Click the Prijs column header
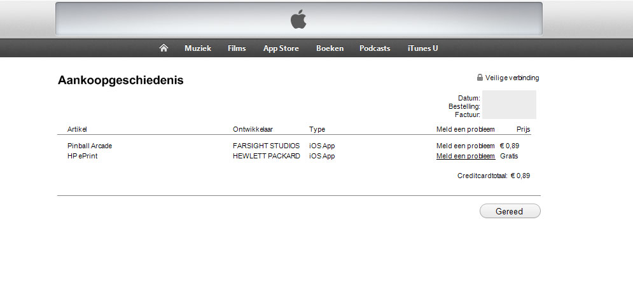Viewport: 633px width, 299px height. (x=523, y=130)
